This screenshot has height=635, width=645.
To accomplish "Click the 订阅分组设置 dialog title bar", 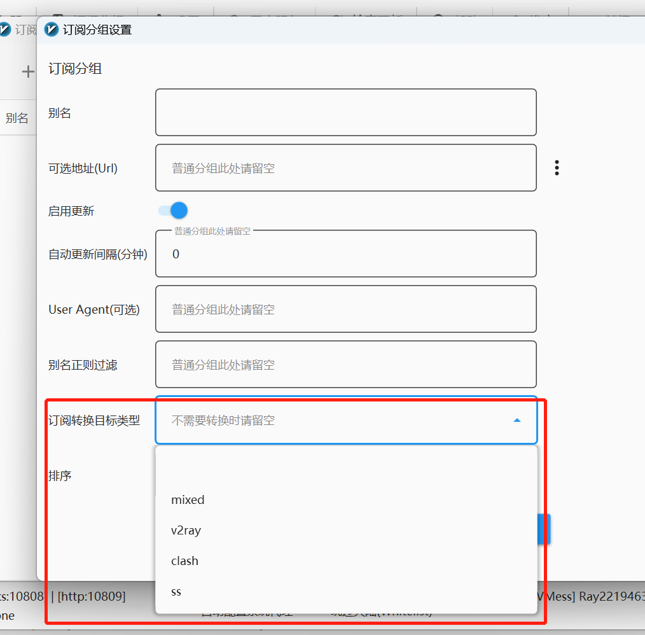I will 95,29.
